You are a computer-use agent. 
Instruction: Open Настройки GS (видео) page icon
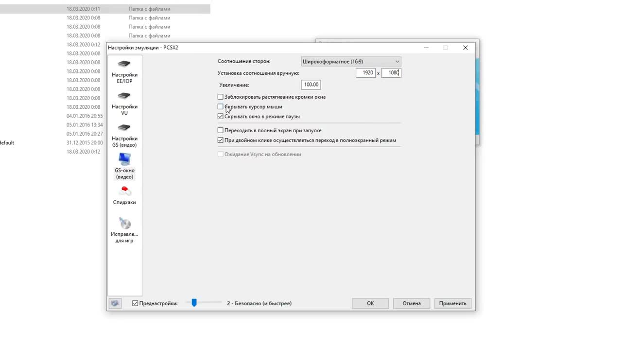tap(124, 128)
